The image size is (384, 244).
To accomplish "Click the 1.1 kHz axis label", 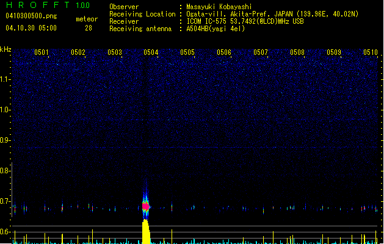I will coord(5,79).
